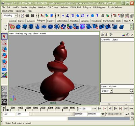Open character set dropdown arrow
135x126 pixels.
click(103, 114)
